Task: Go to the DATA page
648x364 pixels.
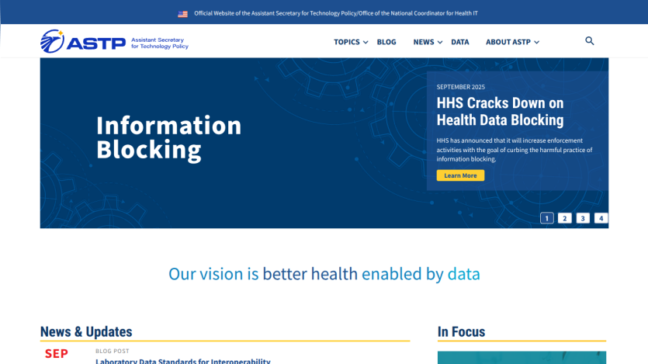Action: (x=460, y=42)
